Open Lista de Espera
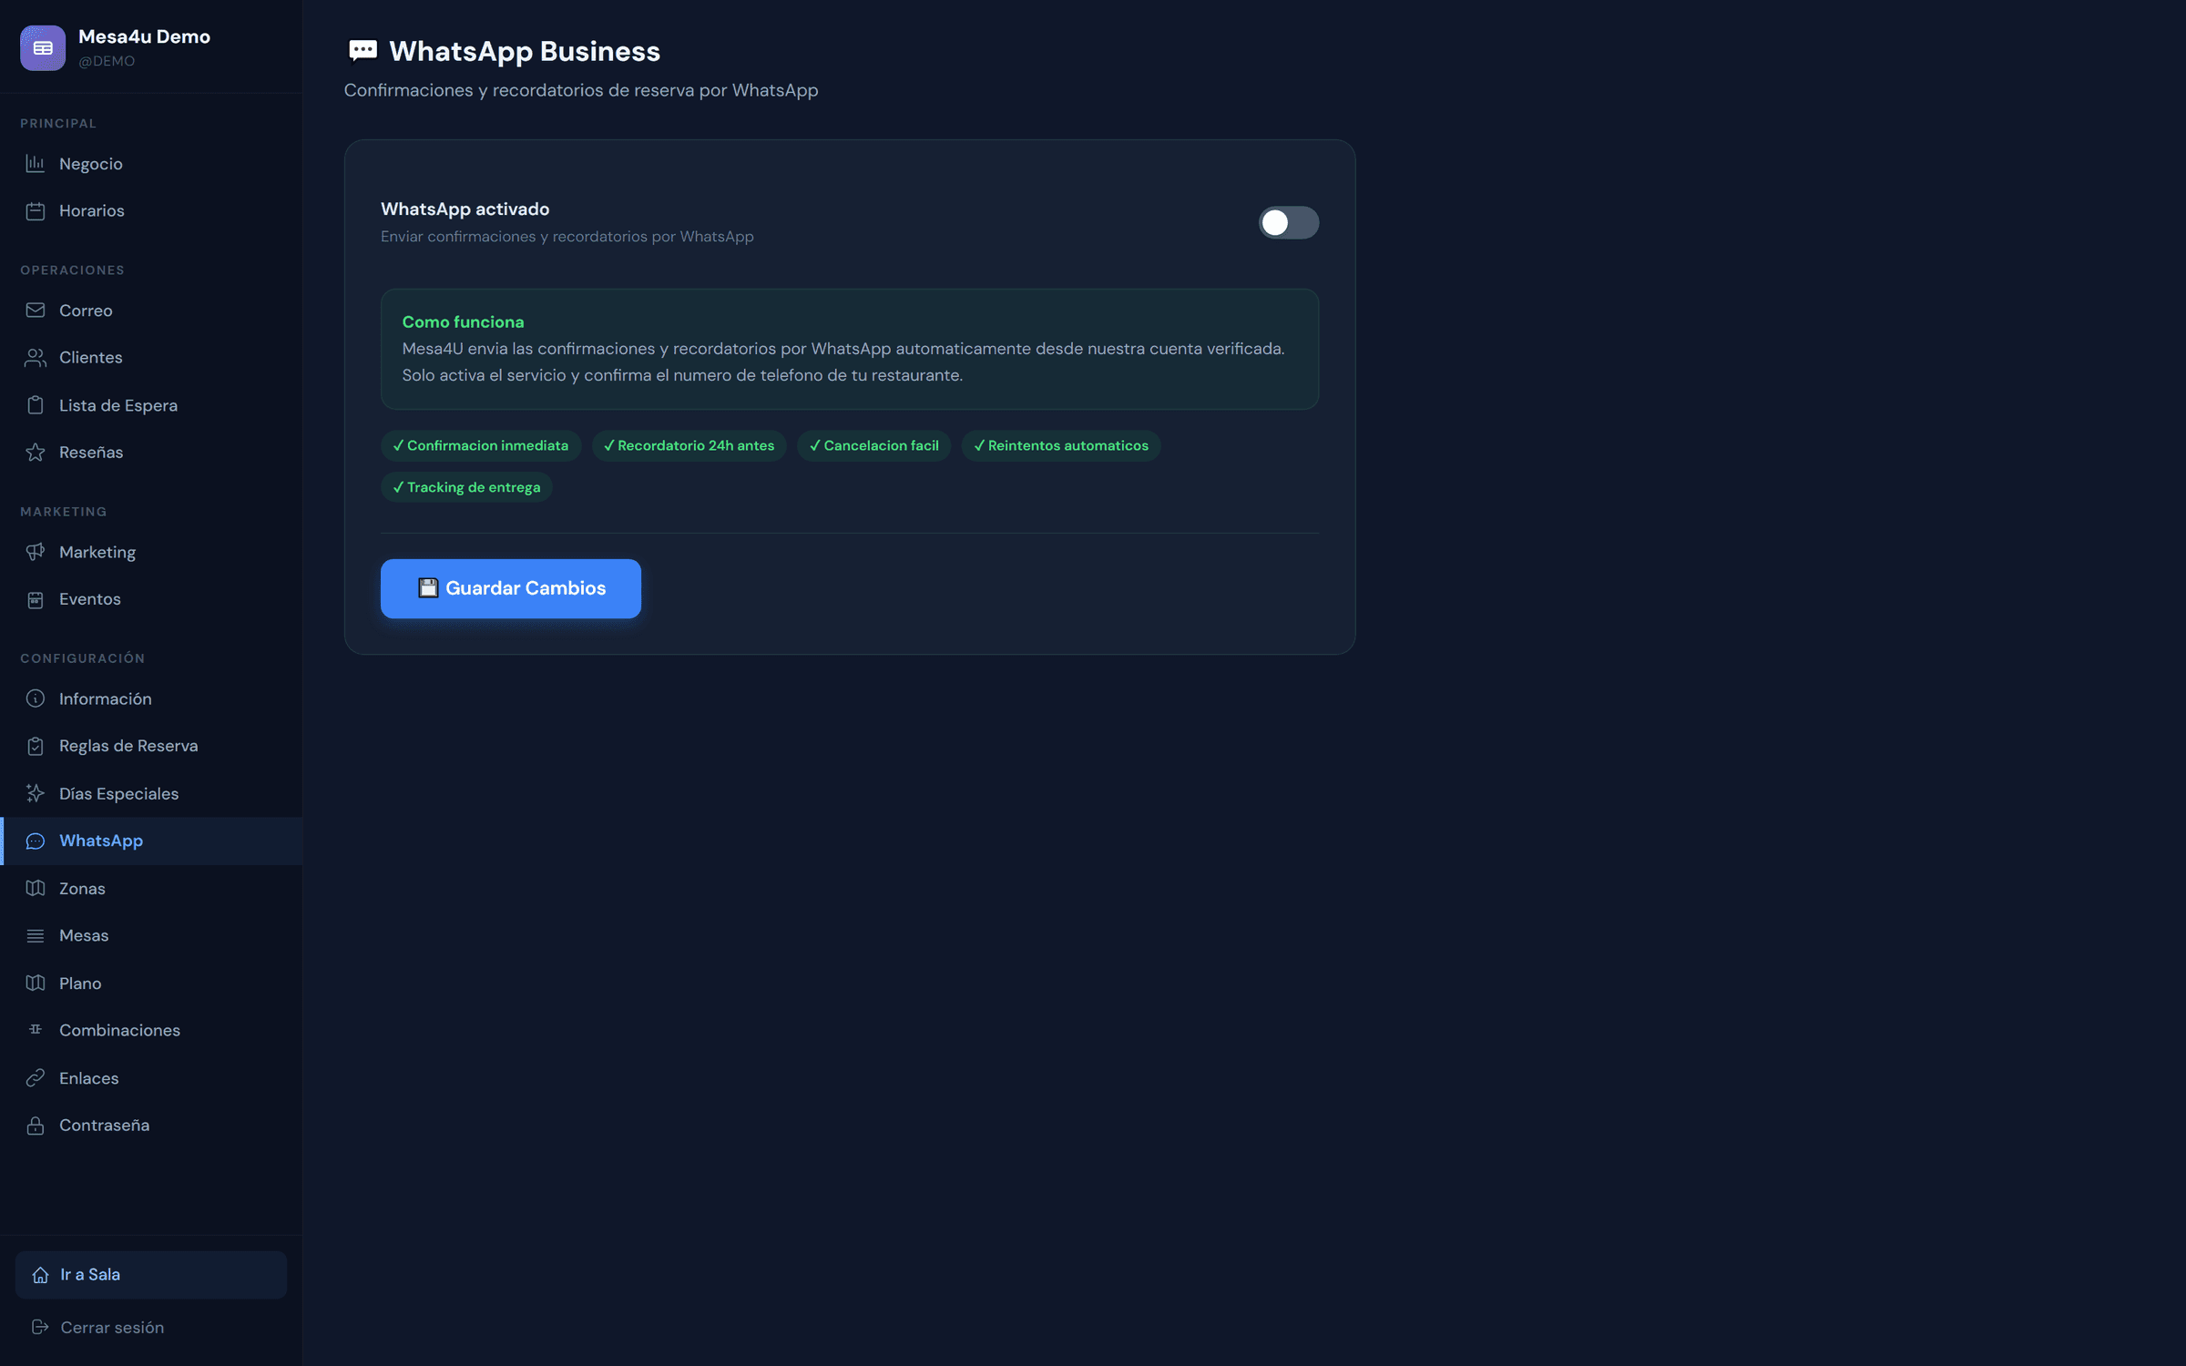2186x1366 pixels. point(151,405)
